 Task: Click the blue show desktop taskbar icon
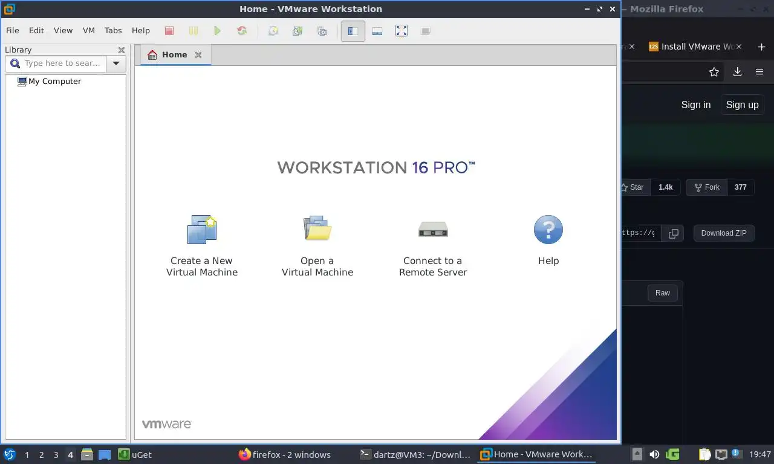pos(105,455)
